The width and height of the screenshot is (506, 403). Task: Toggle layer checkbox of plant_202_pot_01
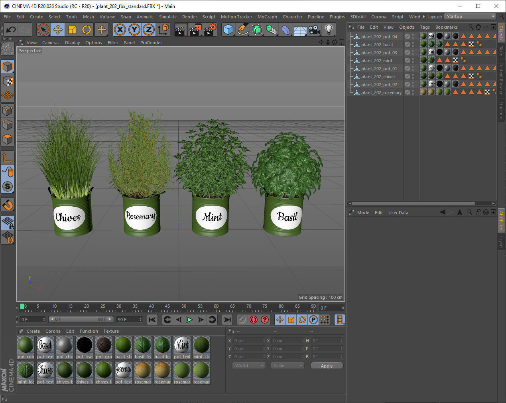[x=407, y=68]
